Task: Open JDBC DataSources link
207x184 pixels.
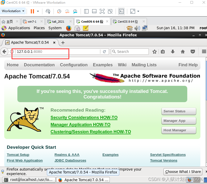Action: coord(70,161)
